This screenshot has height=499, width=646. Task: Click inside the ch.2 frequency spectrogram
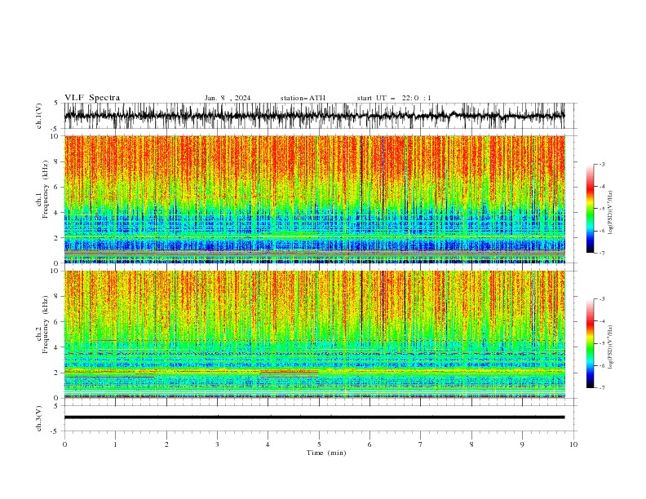[314, 334]
